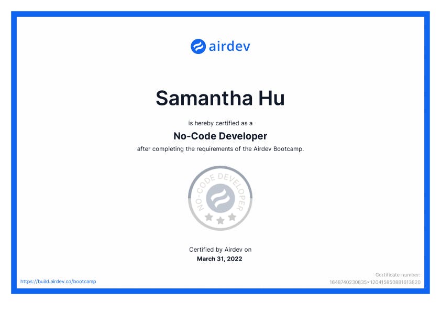Viewport: 441px width, 312px height.
Task: Open the build.airdev.co/bootcamp link
Action: pyautogui.click(x=58, y=282)
